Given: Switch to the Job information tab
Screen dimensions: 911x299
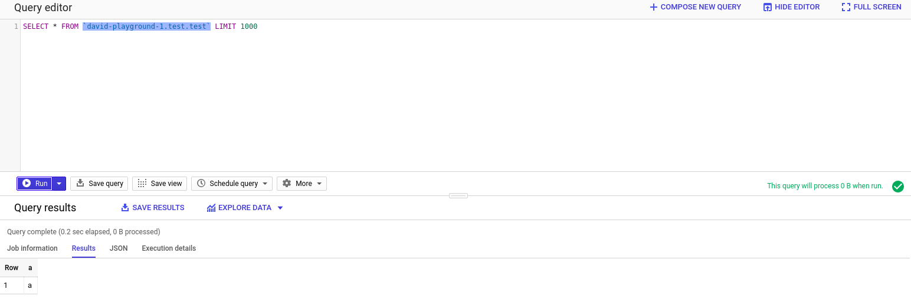Looking at the screenshot, I should point(32,248).
